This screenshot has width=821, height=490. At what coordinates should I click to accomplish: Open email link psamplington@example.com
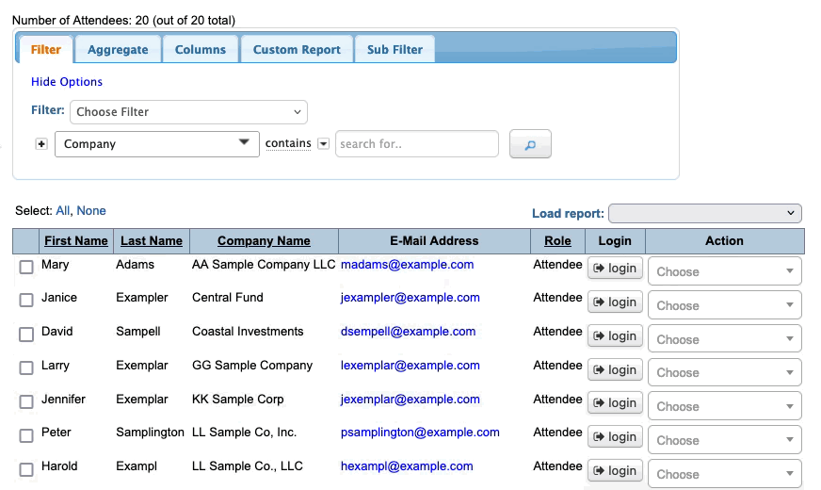coord(420,433)
